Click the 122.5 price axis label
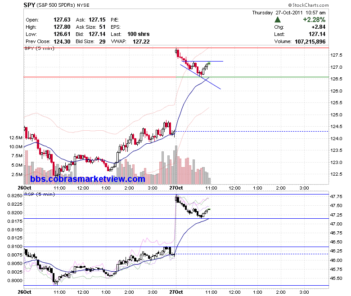This screenshot has height=296, width=351. click(336, 174)
